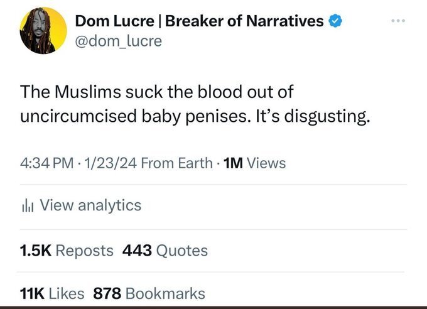Click the first line of tweet text

tap(157, 92)
